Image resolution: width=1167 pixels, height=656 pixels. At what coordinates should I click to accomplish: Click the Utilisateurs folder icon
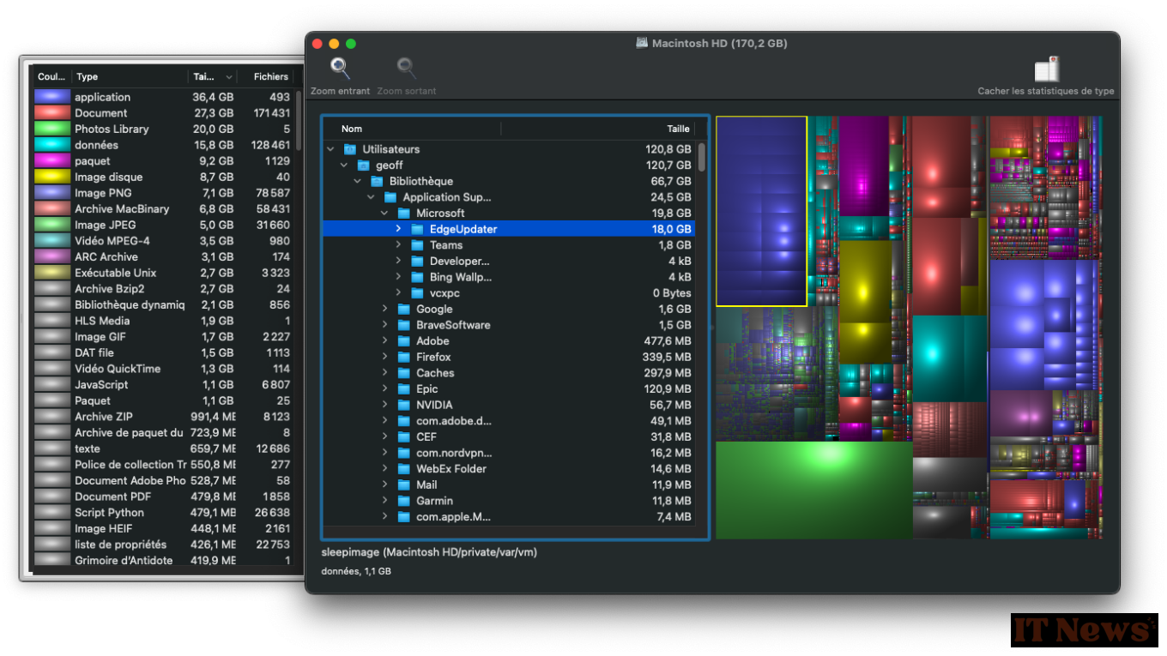click(349, 149)
